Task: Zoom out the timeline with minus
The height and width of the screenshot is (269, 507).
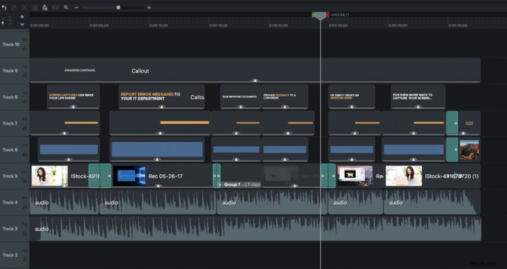Action: (x=76, y=8)
